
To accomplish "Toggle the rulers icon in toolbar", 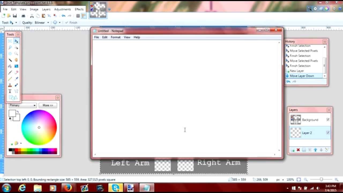I will click(84, 16).
